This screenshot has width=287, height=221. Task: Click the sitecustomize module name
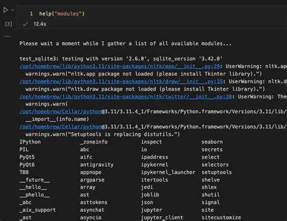point(221,217)
